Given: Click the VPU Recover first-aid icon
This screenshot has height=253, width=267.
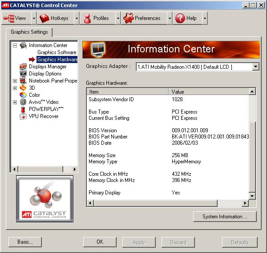Looking at the screenshot, I should pyautogui.click(x=23, y=116).
